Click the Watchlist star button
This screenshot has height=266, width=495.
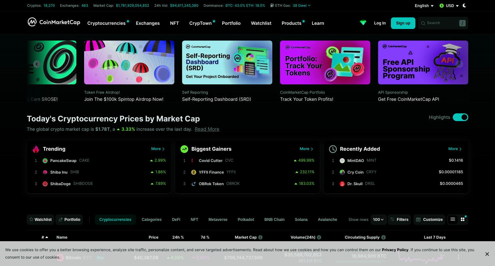(x=41, y=219)
